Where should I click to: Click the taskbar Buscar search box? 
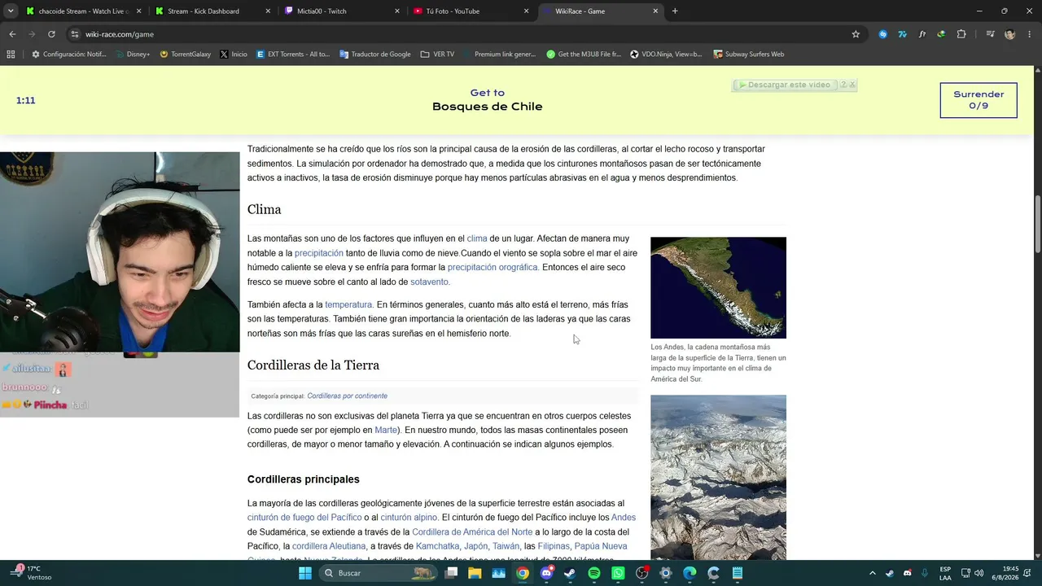(x=379, y=573)
